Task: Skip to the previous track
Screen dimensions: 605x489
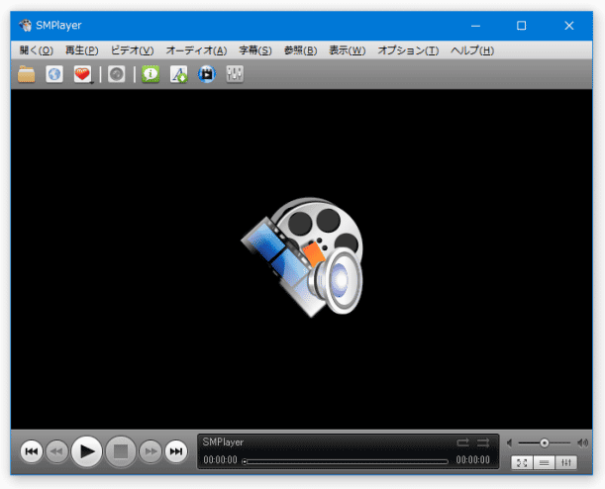Action: 31,452
